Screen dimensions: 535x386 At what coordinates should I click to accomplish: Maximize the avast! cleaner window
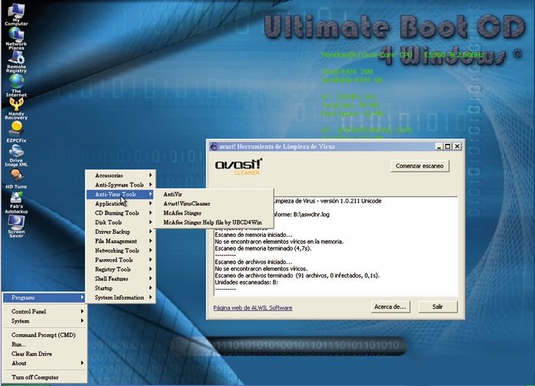click(x=448, y=147)
